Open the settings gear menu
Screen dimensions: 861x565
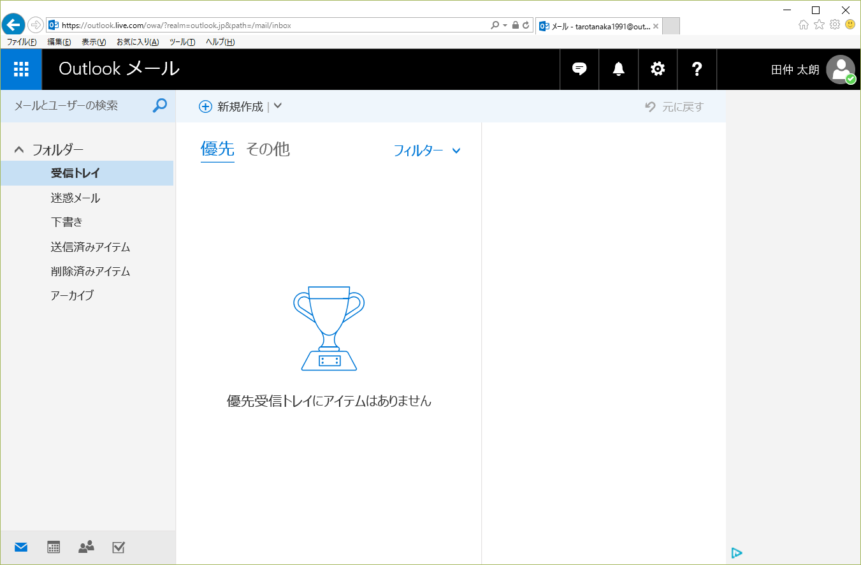pos(657,69)
